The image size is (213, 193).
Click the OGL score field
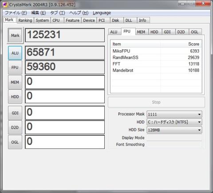(x=65, y=142)
